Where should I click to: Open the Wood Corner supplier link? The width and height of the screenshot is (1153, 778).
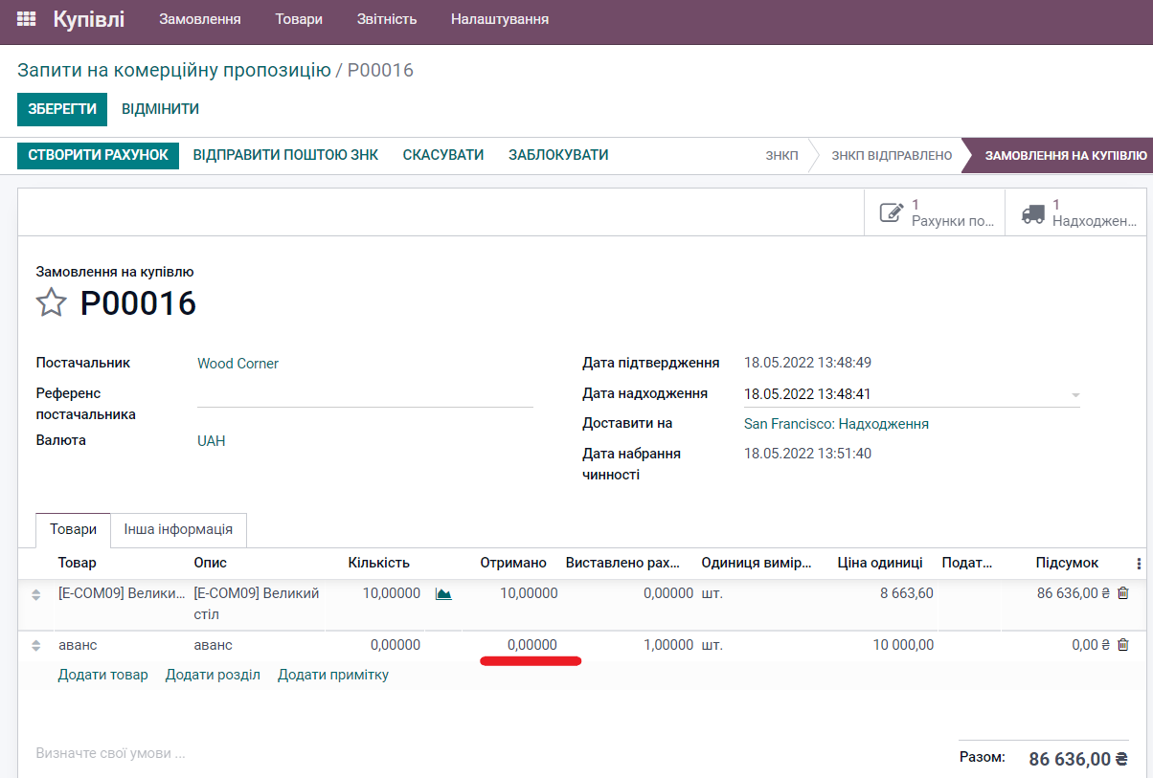pos(237,363)
